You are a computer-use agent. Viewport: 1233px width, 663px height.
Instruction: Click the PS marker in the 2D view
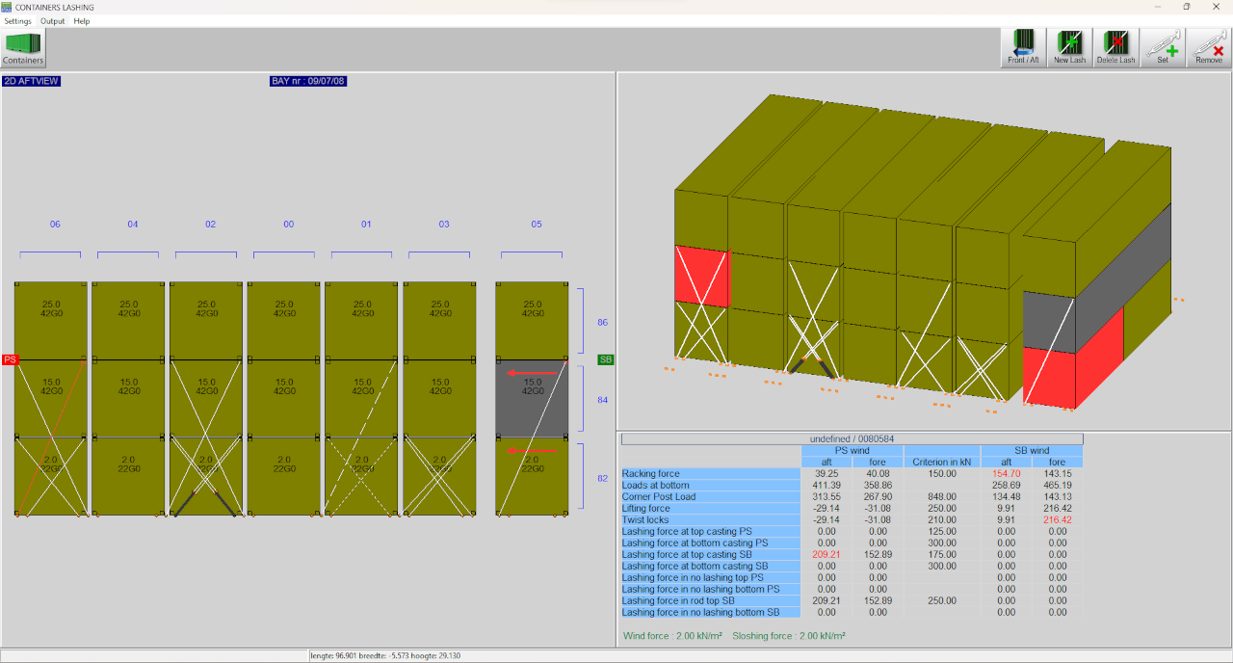point(9,358)
